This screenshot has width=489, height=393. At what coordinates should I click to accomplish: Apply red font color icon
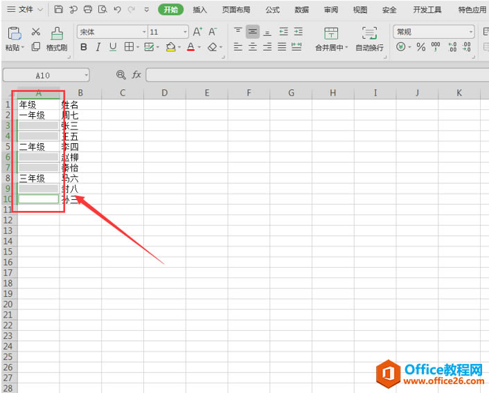click(x=190, y=47)
